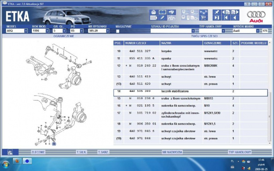Click the parts list vertical scrollbar
The height and width of the screenshot is (171, 274).
pos(270,93)
